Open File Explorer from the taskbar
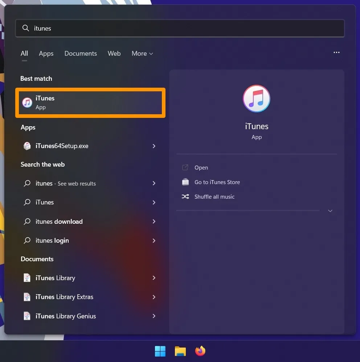Image resolution: width=360 pixels, height=362 pixels. (180, 351)
